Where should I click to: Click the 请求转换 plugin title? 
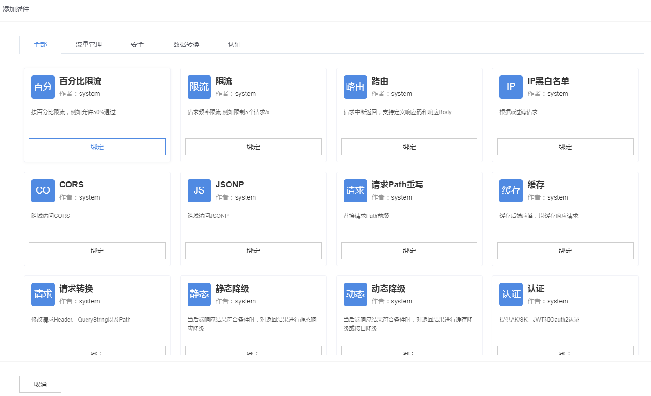point(76,289)
